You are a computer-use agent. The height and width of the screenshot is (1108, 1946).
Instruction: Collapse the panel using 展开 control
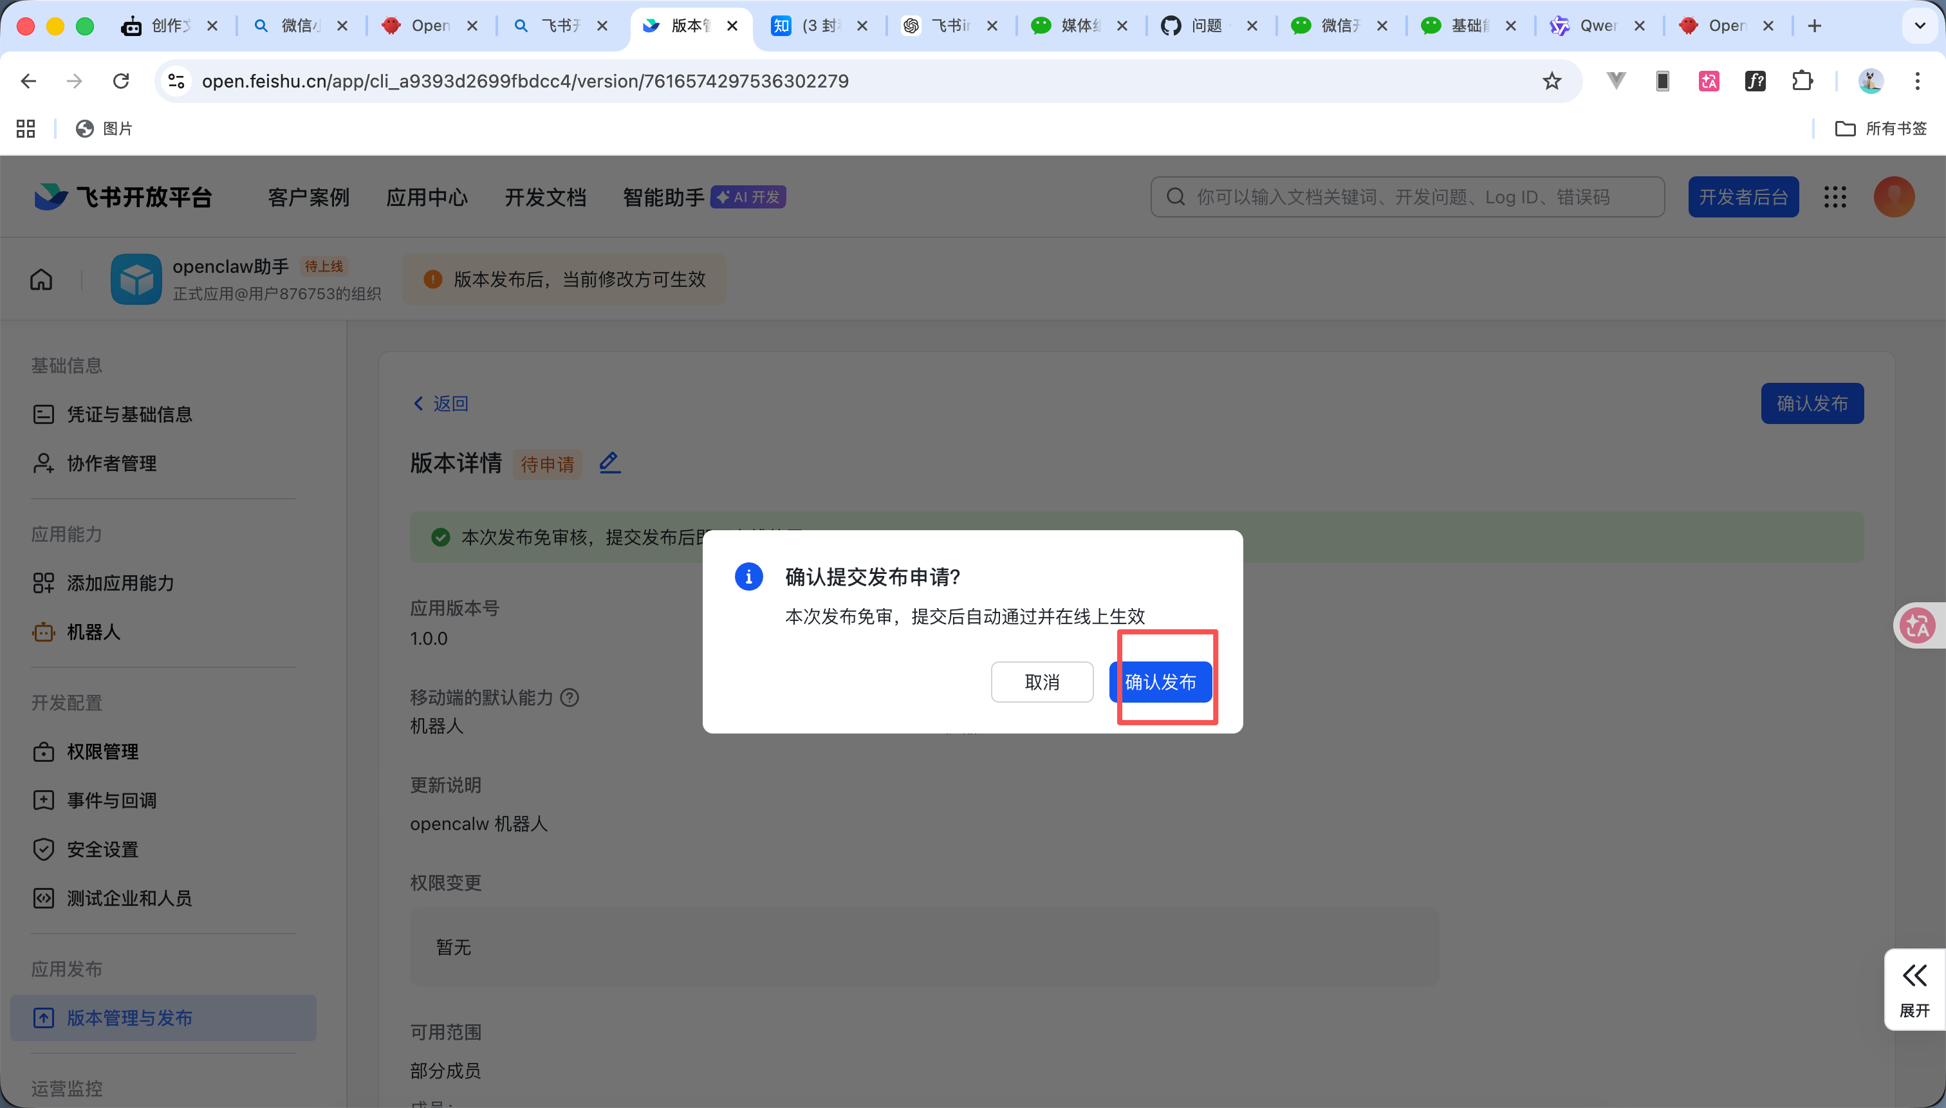pos(1914,990)
